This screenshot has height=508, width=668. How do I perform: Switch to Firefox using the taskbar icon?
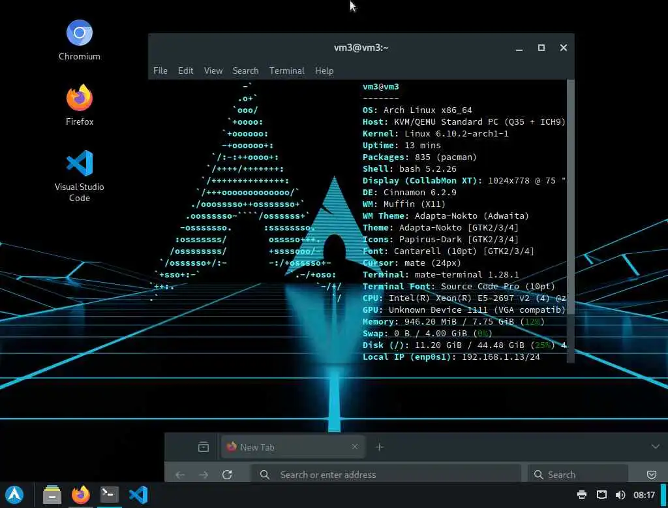pyautogui.click(x=80, y=495)
